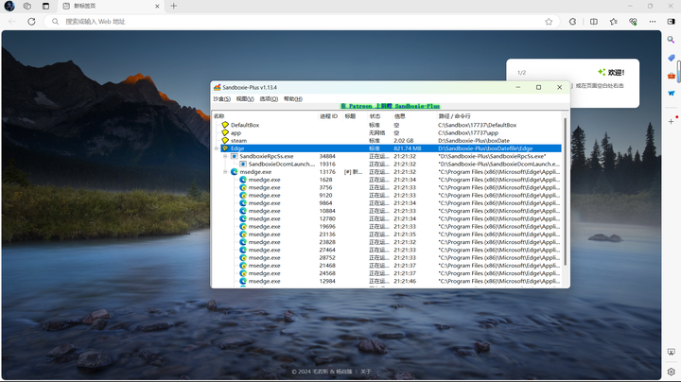Open the 视图(V) menu
681x382 pixels.
(x=245, y=99)
